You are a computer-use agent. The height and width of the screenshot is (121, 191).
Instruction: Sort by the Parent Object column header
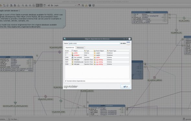point(100,51)
